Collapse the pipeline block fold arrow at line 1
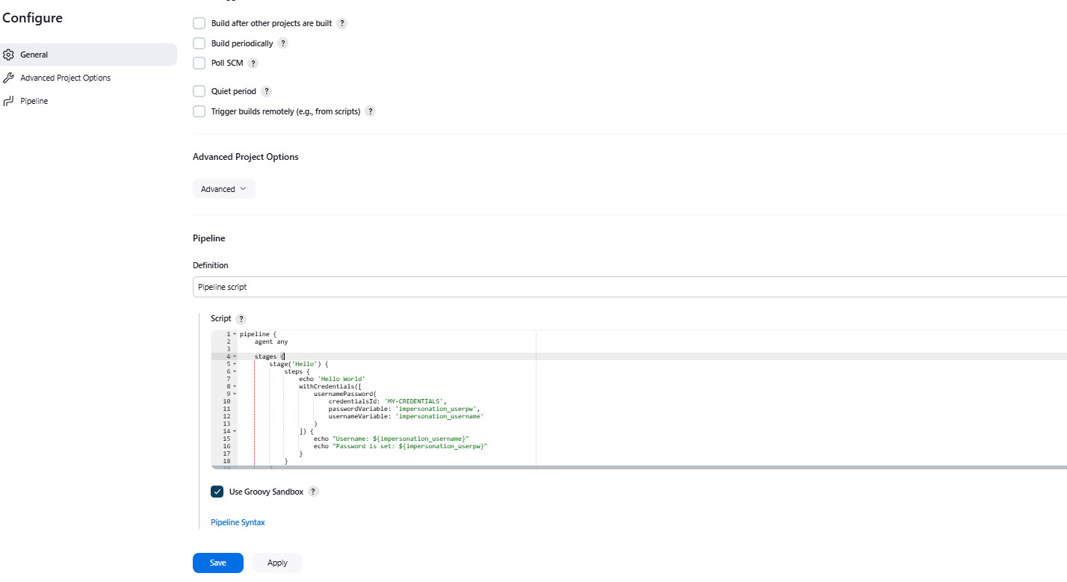Viewport: 1067px width, 582px height. pos(235,334)
